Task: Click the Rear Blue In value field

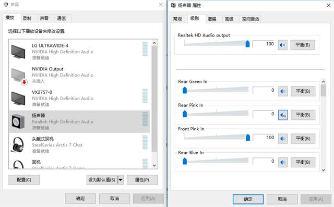Action: (x=264, y=161)
